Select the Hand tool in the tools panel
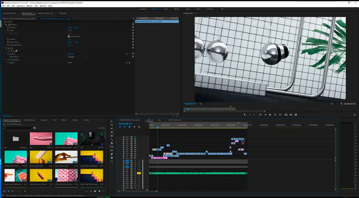Screen dimensions: 359x198 [112, 158]
